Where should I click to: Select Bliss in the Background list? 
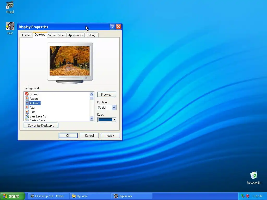click(x=33, y=112)
